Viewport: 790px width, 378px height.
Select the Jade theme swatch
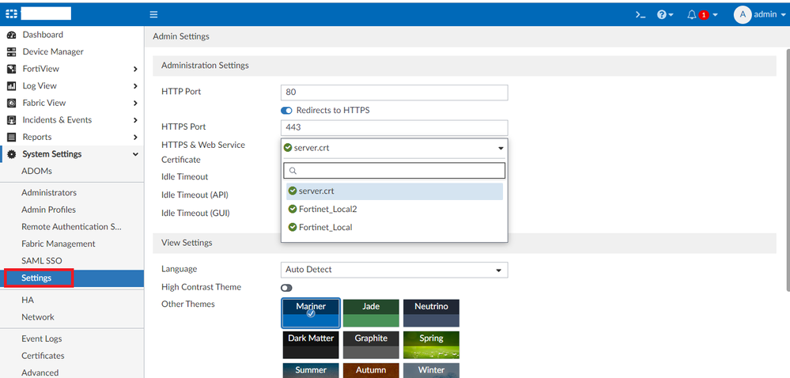pyautogui.click(x=371, y=313)
